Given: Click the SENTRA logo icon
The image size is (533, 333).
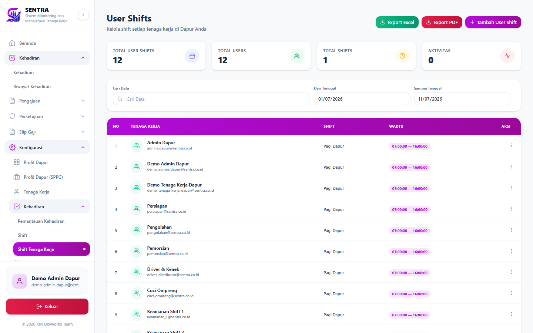Looking at the screenshot, I should coord(14,15).
